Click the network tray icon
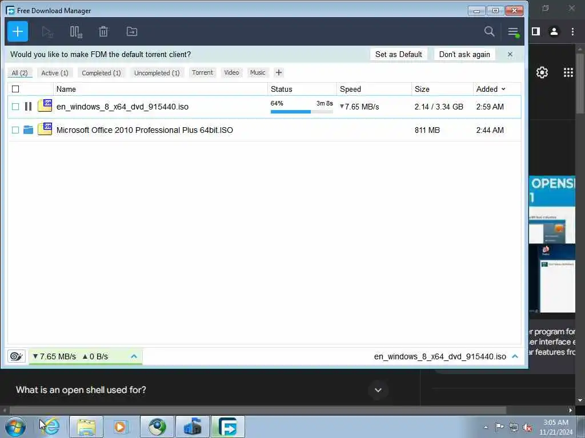This screenshot has height=438, width=585. 514,427
